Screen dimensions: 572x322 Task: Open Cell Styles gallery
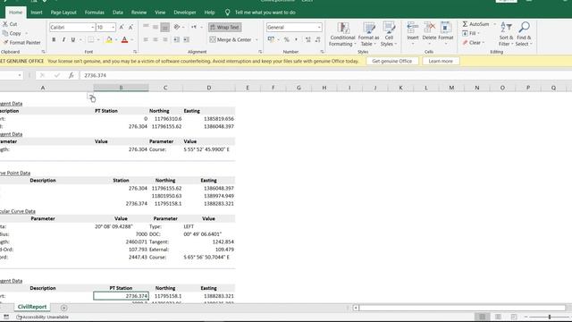coord(389,34)
